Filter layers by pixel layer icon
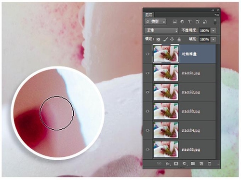Screen dimensions: 241x180 coord(175,22)
